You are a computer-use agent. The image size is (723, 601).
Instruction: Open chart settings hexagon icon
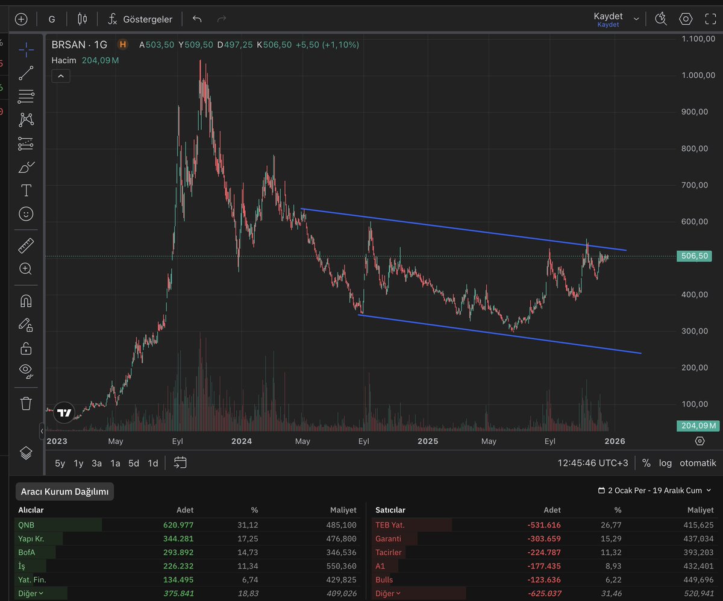(x=686, y=19)
